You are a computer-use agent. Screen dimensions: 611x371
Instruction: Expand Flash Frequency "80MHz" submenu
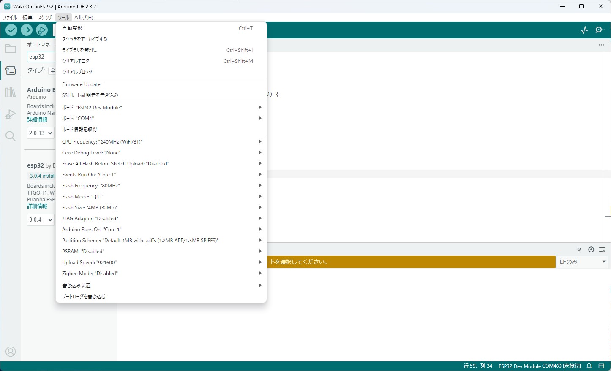161,186
